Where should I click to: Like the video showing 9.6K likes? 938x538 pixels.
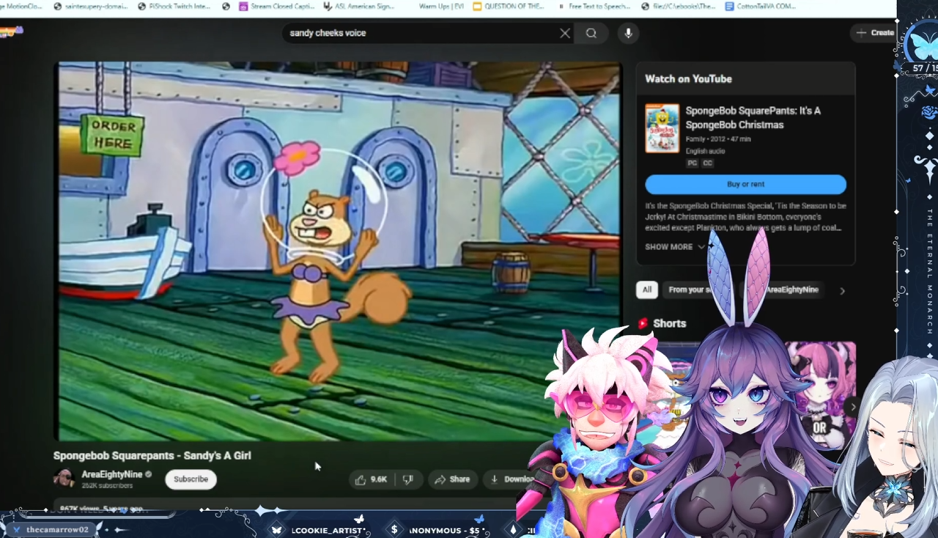[372, 479]
